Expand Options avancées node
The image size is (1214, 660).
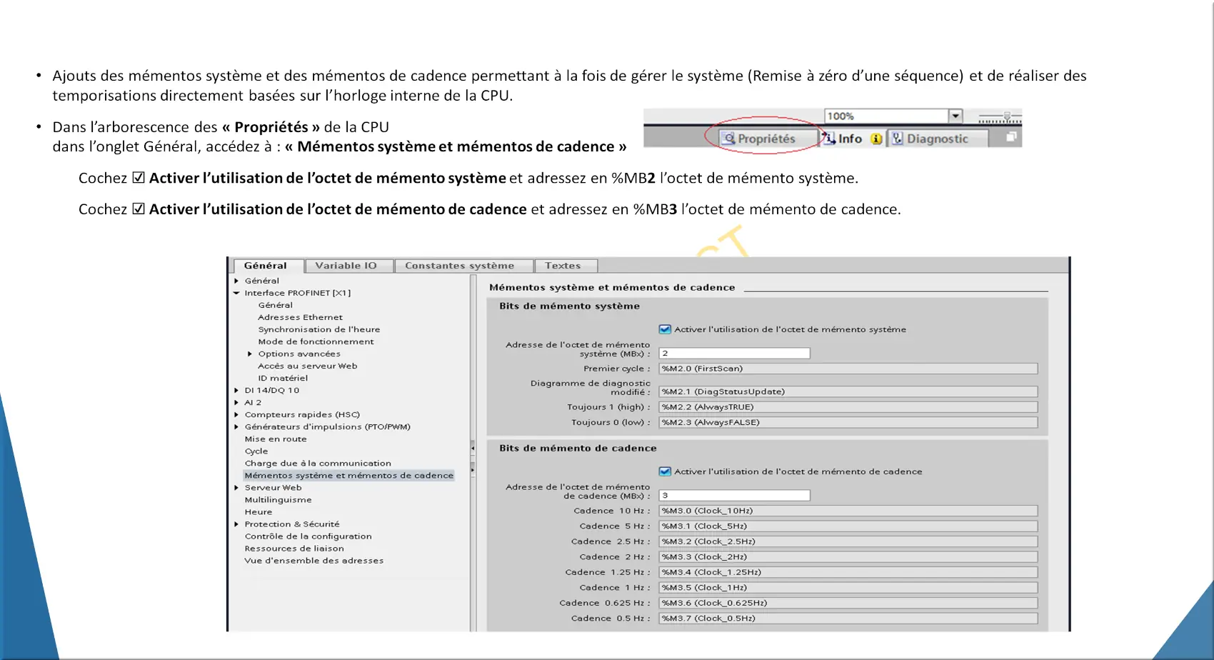click(250, 354)
